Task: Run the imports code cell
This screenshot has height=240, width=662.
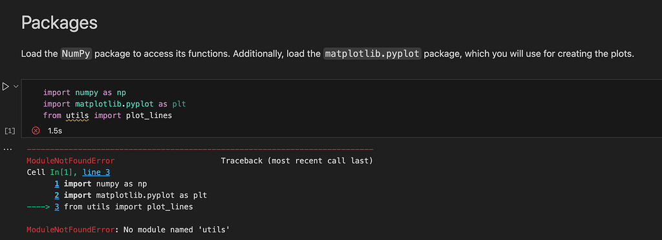Action: 5,86
